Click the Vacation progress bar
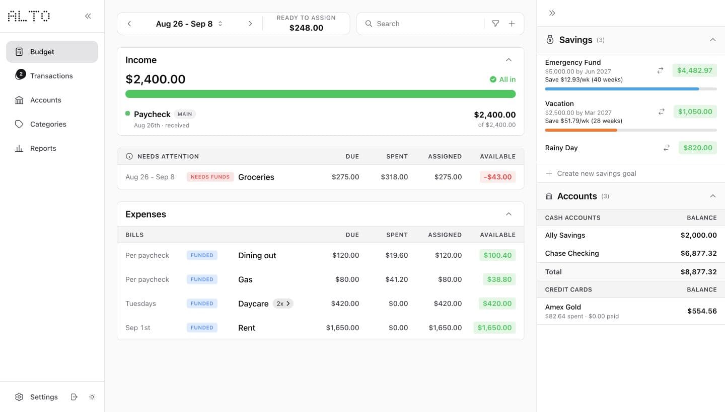 631,130
